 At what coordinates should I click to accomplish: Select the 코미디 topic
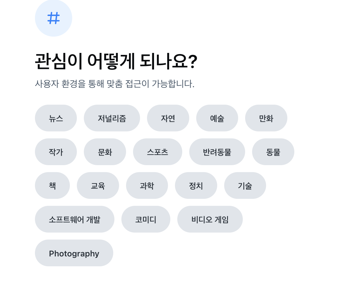146,219
